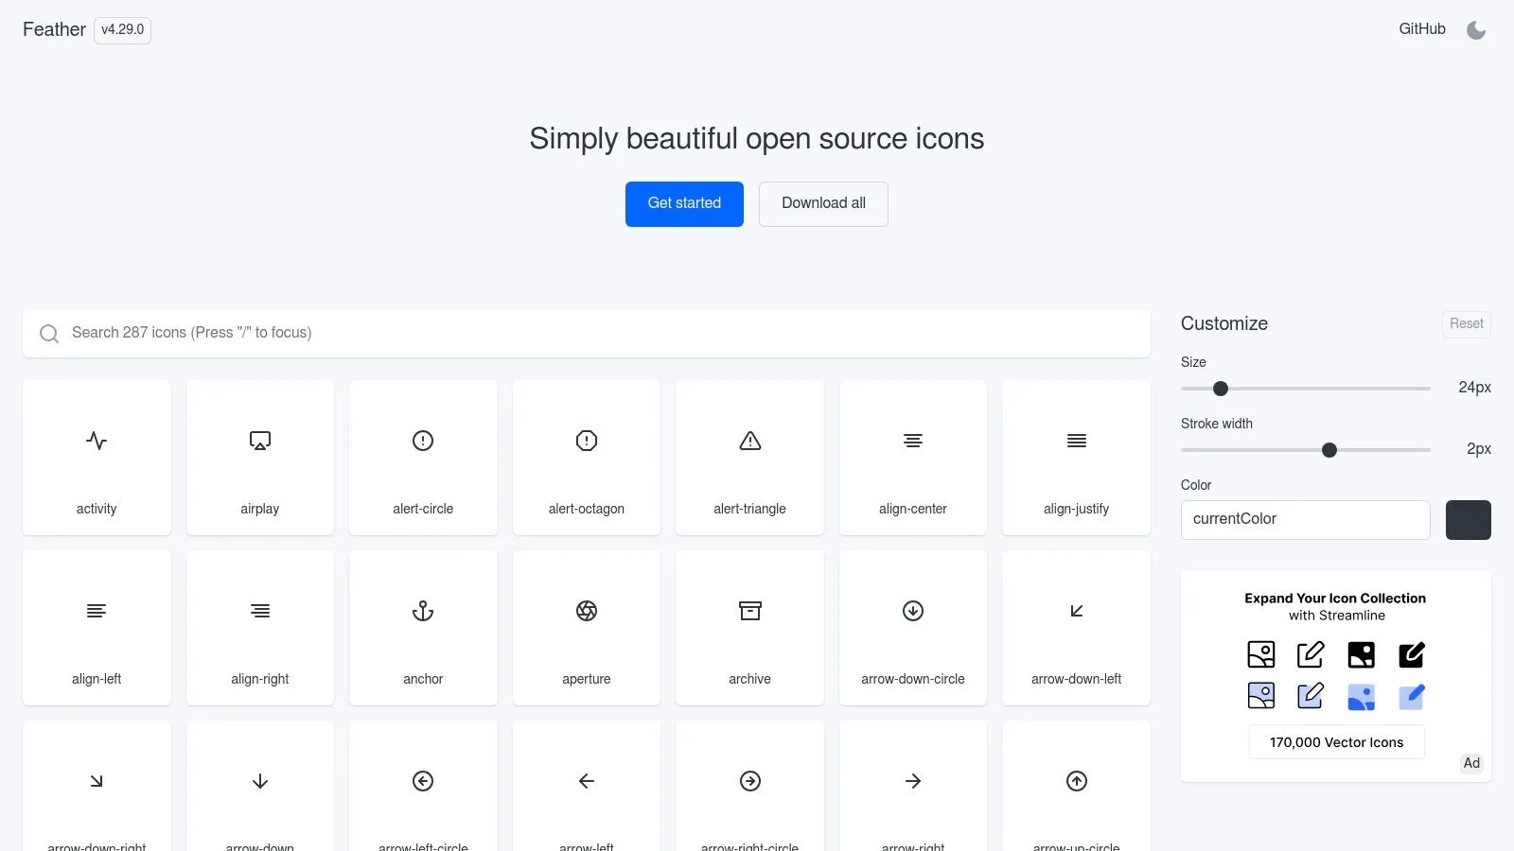Focus the icon search field

(587, 333)
